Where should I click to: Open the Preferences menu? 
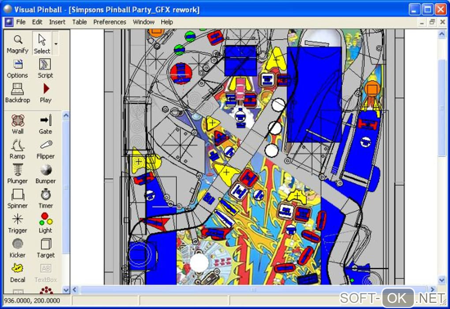109,22
